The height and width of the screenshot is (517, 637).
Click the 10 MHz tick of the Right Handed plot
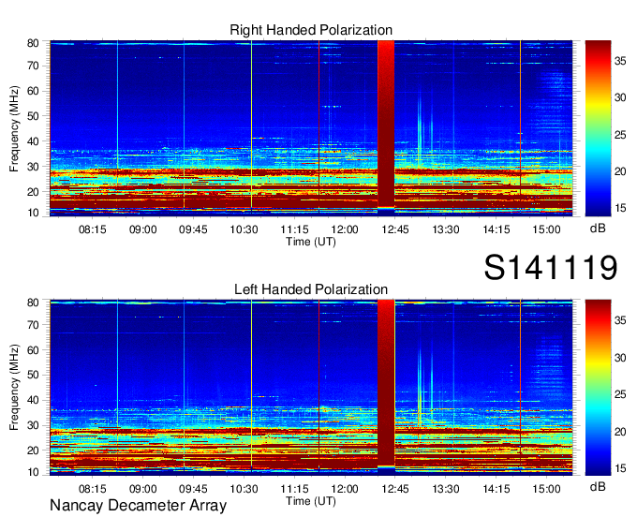(33, 213)
